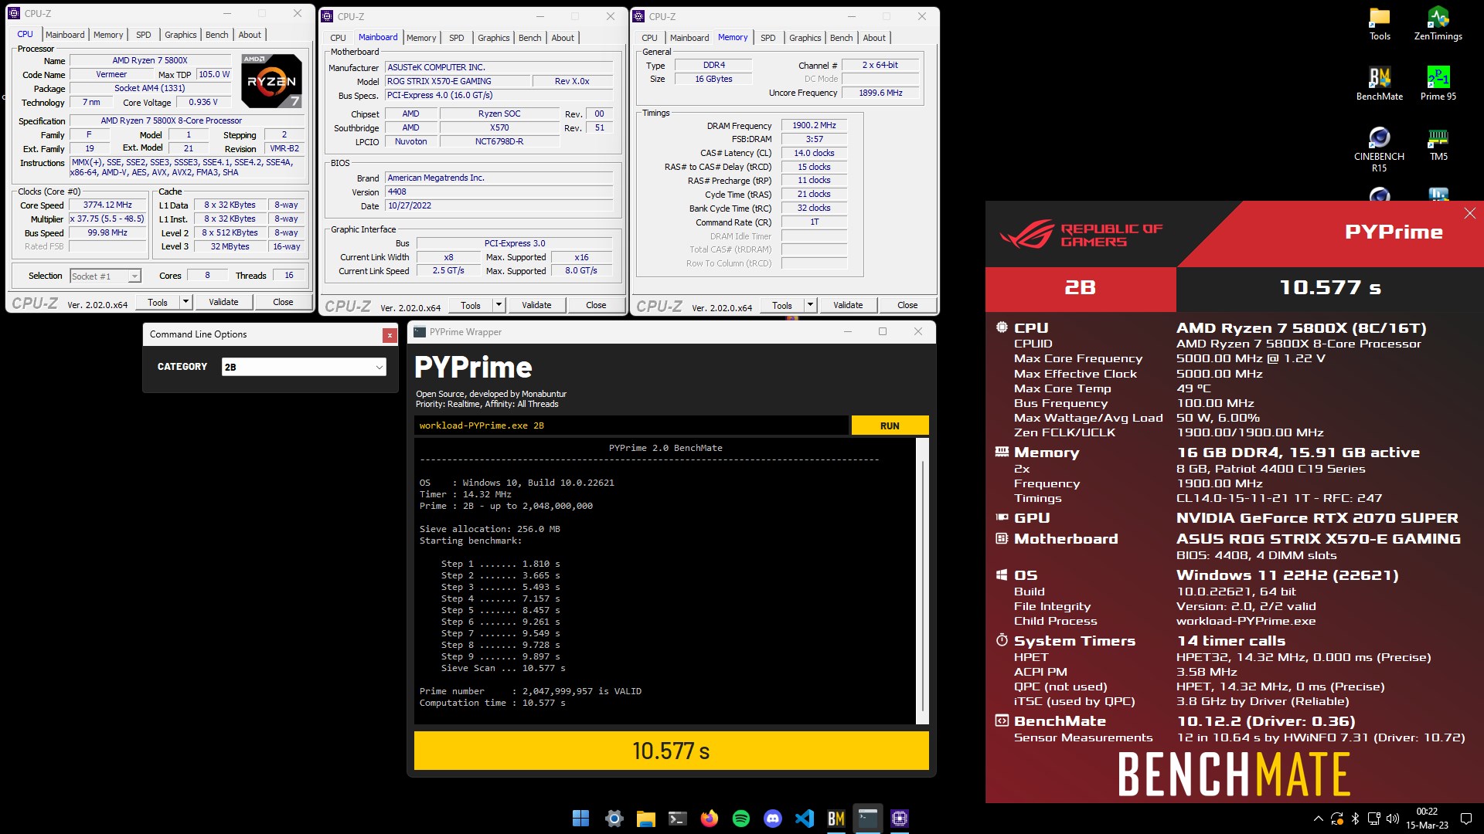Image resolution: width=1484 pixels, height=834 pixels.
Task: Open the Tools desktop folder icon
Action: coord(1380,23)
